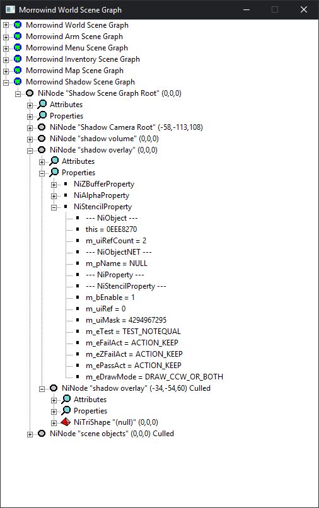Select the m_eTest = TEST_NOTEQUAL row
319x508 pixels.
[133, 332]
